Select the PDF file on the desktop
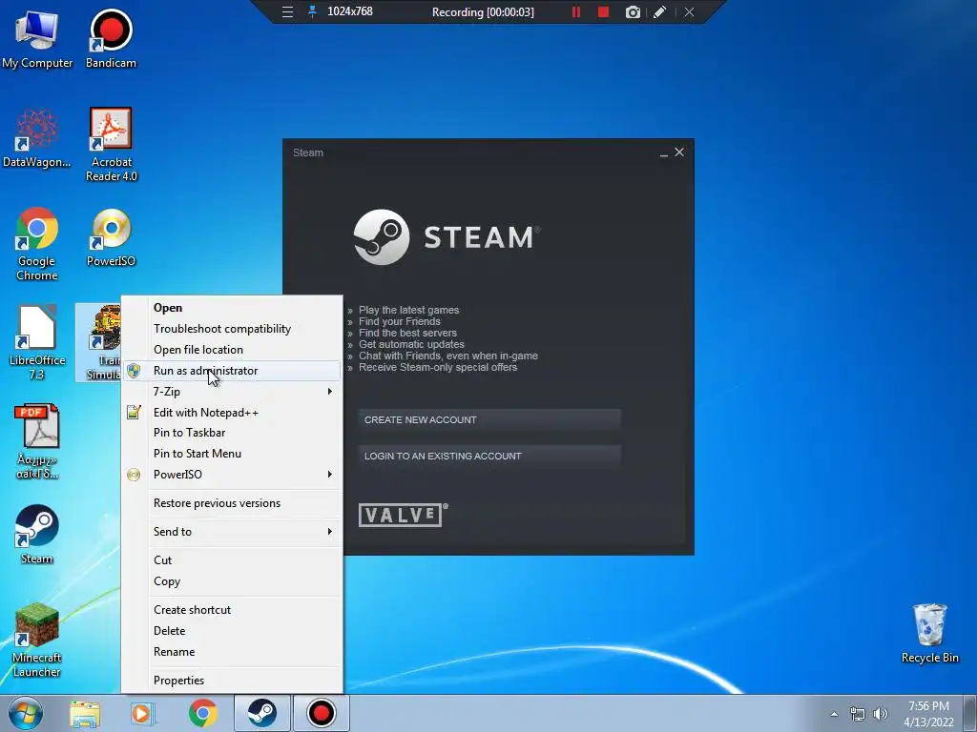This screenshot has width=977, height=732. (37, 442)
